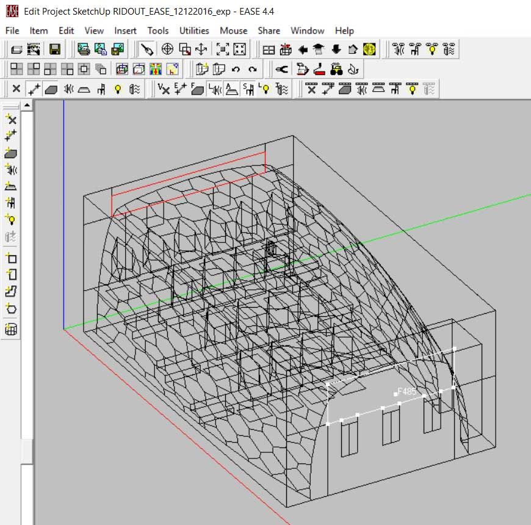Click the scroll up arrow beside sidebar
Image resolution: width=531 pixels, height=525 pixels.
tap(27, 106)
